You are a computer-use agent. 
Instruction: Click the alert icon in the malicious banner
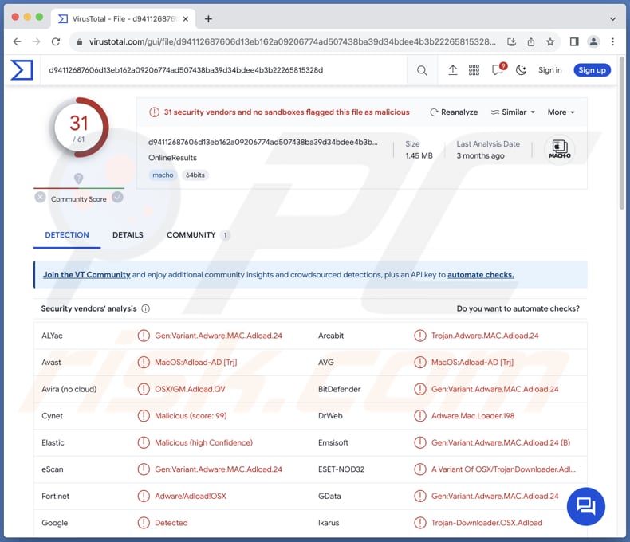tap(154, 112)
